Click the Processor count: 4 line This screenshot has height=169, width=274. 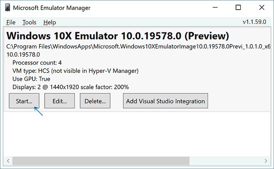37,62
